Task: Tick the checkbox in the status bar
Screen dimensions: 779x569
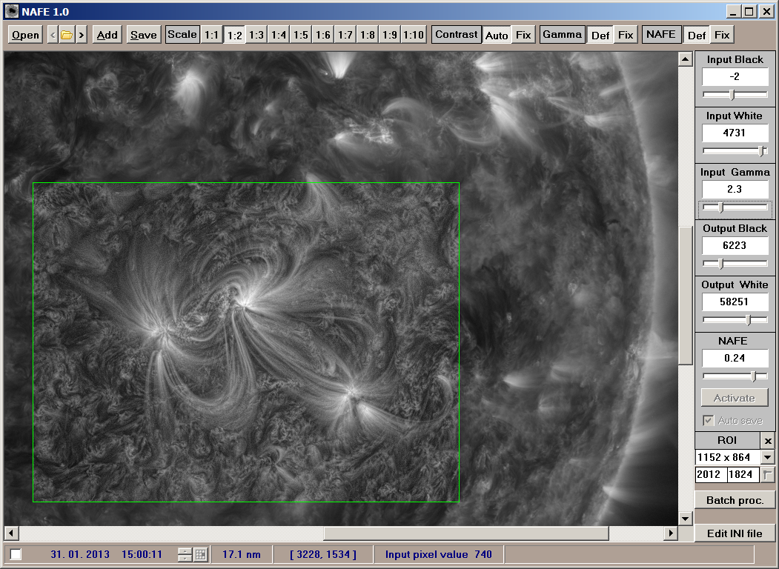Action: click(x=16, y=554)
